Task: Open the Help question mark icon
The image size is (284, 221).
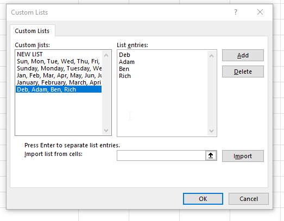Action: (x=236, y=12)
